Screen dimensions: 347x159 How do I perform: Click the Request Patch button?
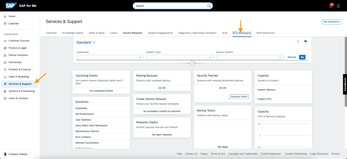point(239,97)
